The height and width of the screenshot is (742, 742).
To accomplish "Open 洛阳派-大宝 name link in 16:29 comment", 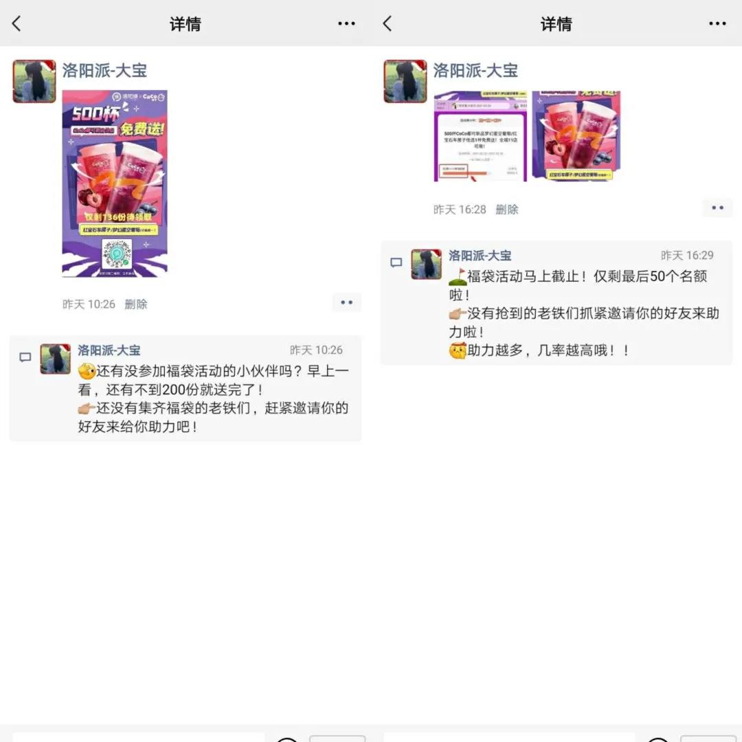I will point(480,256).
